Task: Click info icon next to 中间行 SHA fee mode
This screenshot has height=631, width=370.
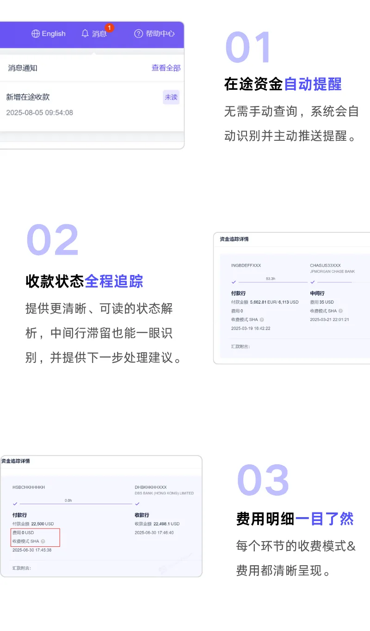Action: pos(341,311)
